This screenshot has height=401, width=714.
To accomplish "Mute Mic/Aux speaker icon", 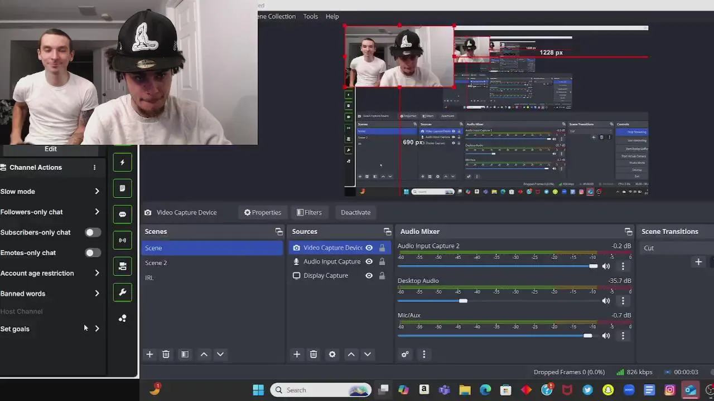I will tap(606, 335).
